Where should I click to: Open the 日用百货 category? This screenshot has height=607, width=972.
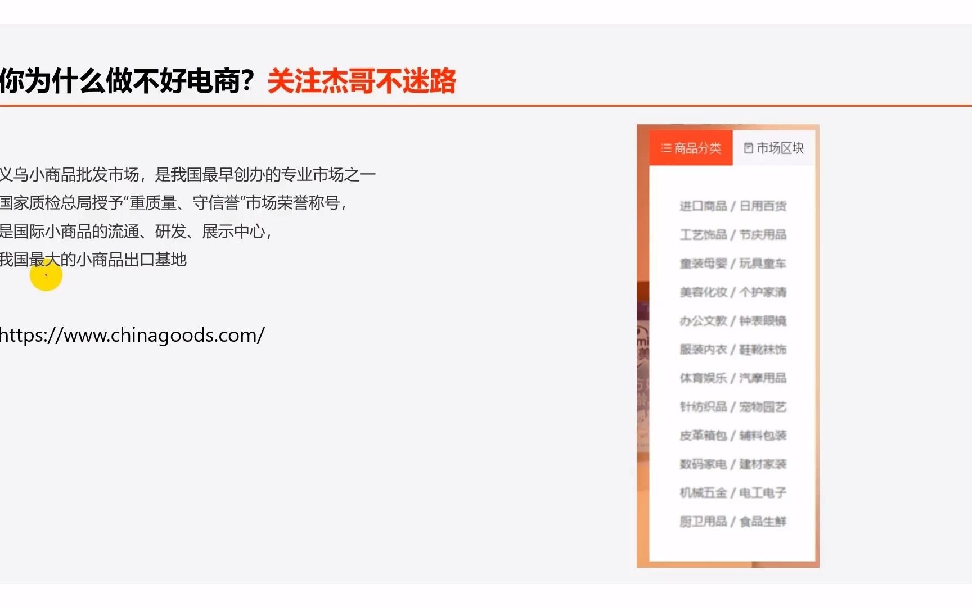click(763, 206)
